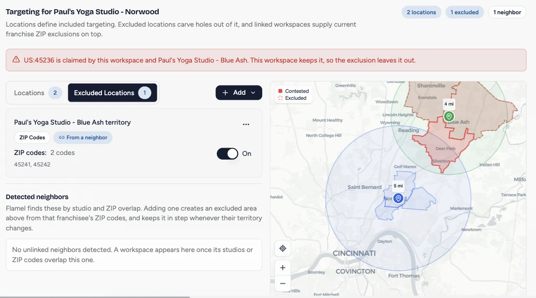The image size is (536, 298).
Task: Click the plus icon in Add button
Action: (225, 93)
